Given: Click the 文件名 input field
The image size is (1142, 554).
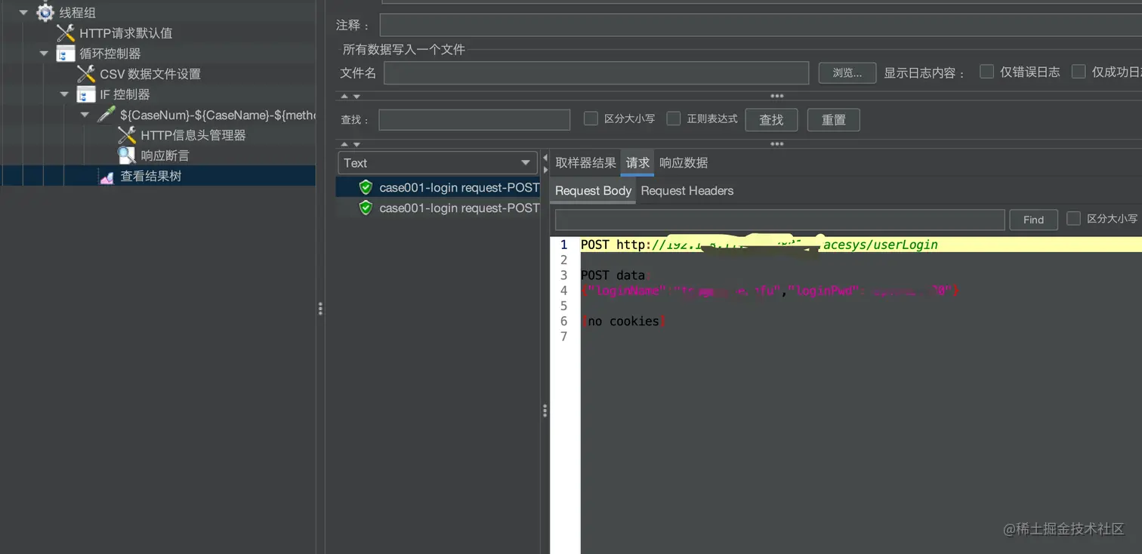Looking at the screenshot, I should tap(597, 72).
